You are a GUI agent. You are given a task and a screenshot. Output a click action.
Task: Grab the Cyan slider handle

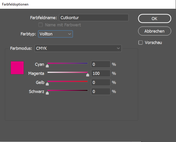pos(47,66)
